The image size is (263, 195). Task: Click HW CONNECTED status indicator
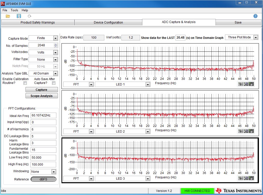click(x=197, y=191)
